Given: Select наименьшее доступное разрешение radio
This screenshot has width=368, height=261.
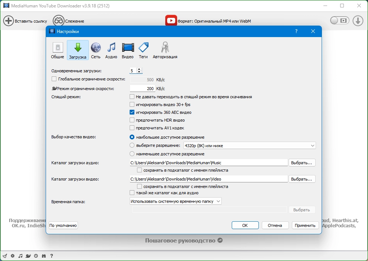Looking at the screenshot, I should tap(132, 154).
